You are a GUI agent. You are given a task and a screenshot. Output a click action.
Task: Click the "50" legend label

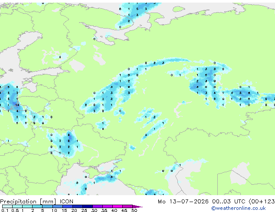coord(134,210)
